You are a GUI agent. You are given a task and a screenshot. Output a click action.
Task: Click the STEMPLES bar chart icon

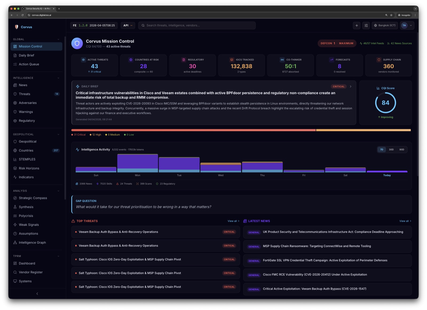[x=15, y=159]
